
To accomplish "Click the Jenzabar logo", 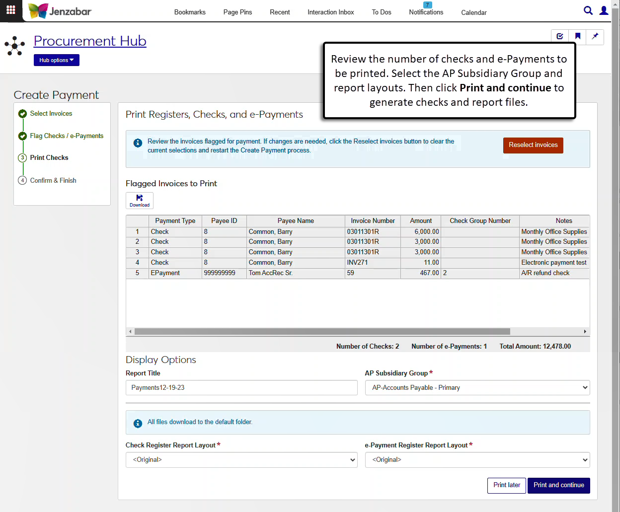I will (x=60, y=11).
